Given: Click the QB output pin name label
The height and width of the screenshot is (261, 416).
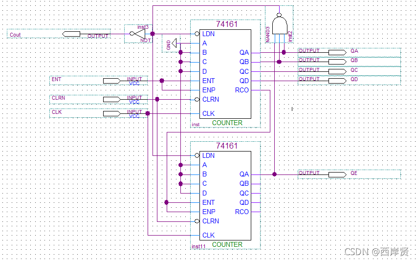Looking at the screenshot, I should 354,60.
